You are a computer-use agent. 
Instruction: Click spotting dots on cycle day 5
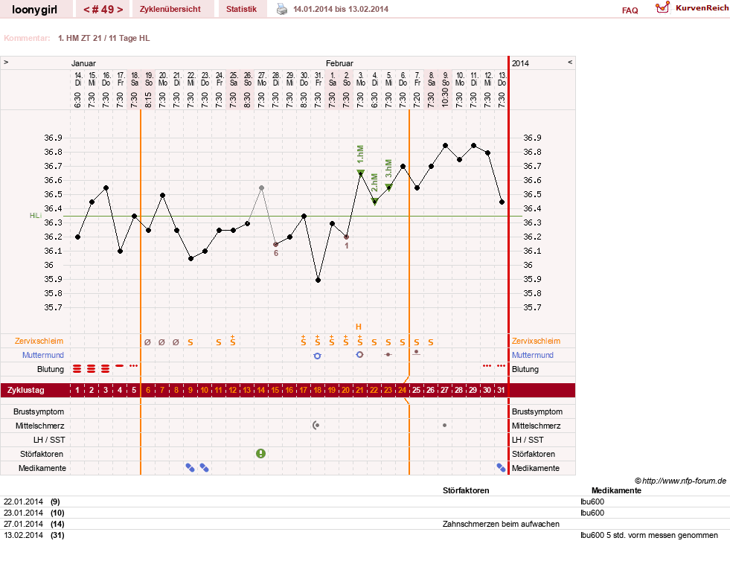(134, 366)
